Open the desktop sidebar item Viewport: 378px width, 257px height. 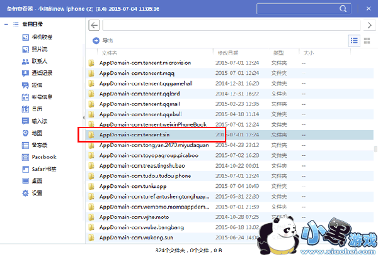click(x=32, y=181)
